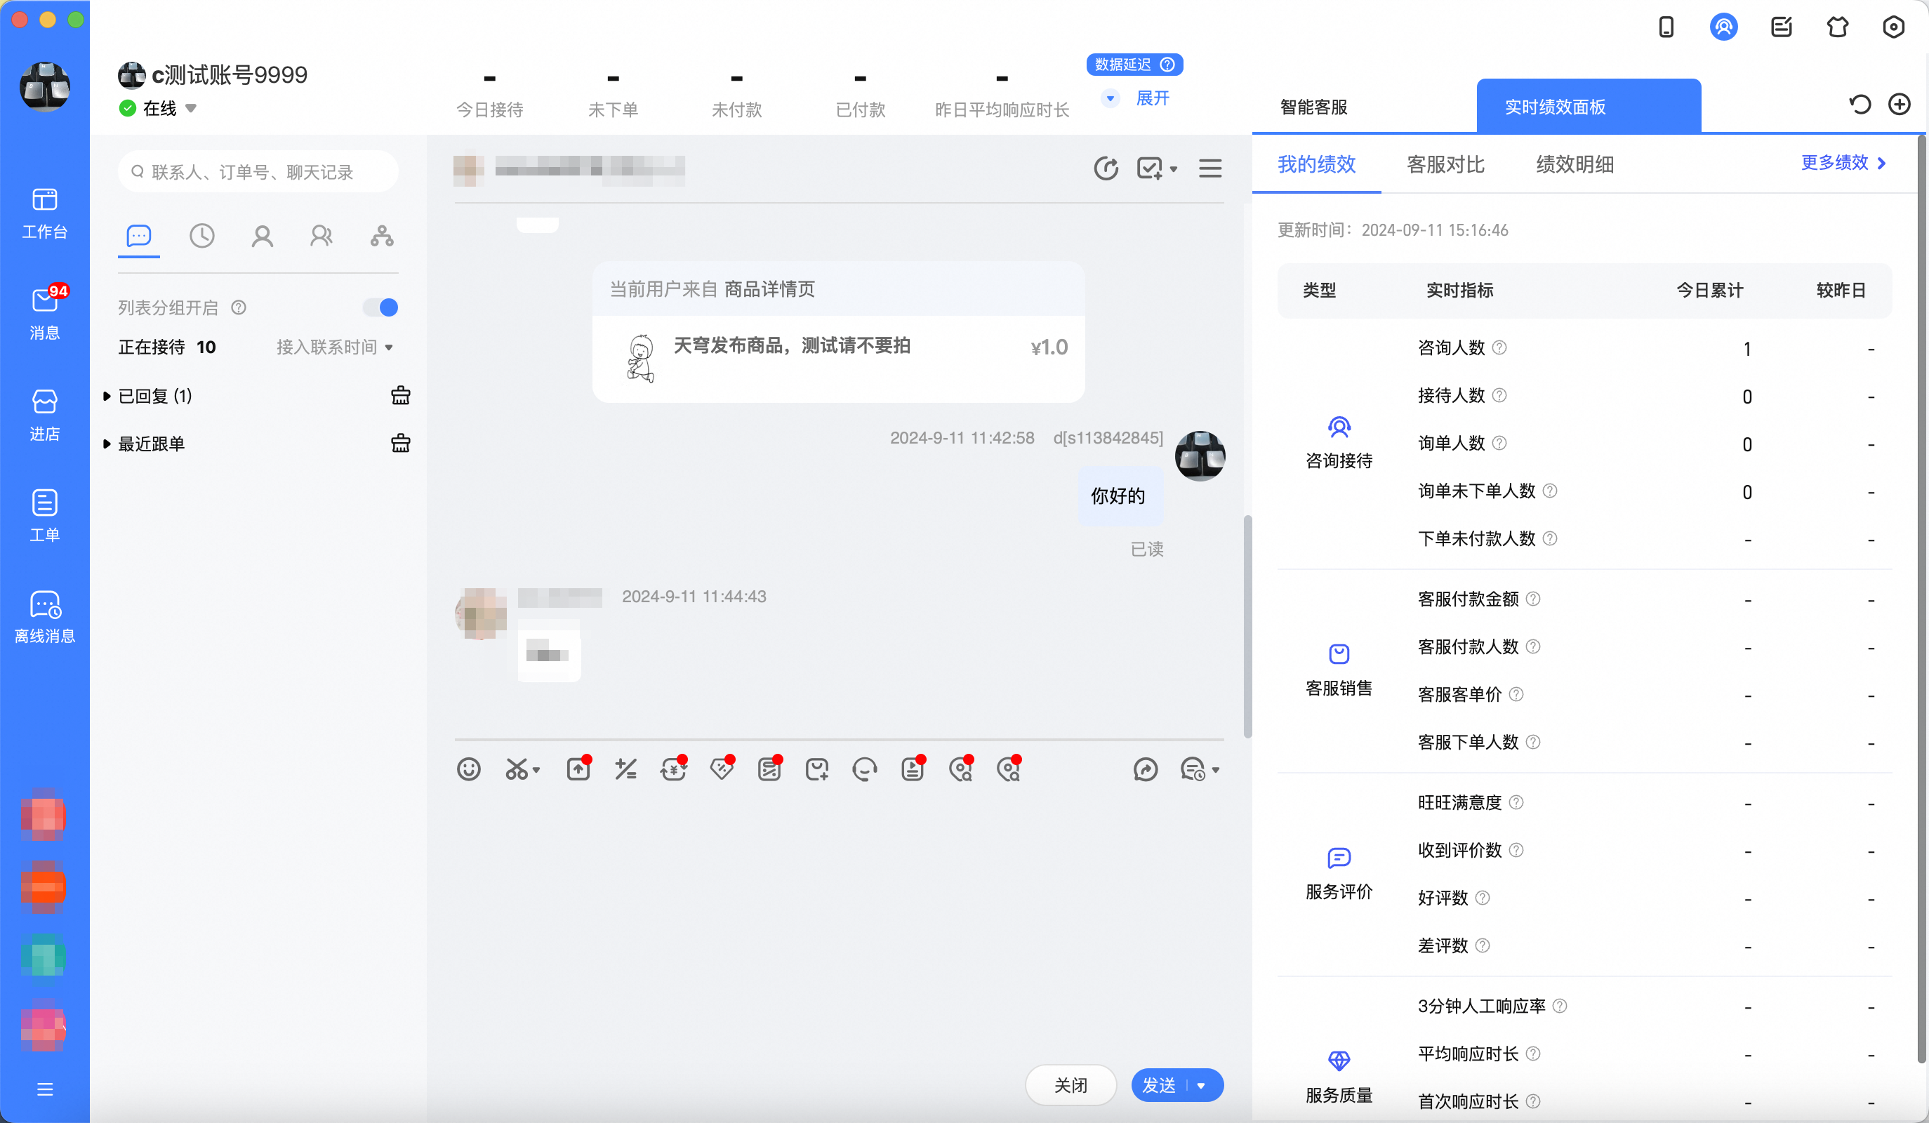Click the forward message bubble icon

coord(1145,769)
